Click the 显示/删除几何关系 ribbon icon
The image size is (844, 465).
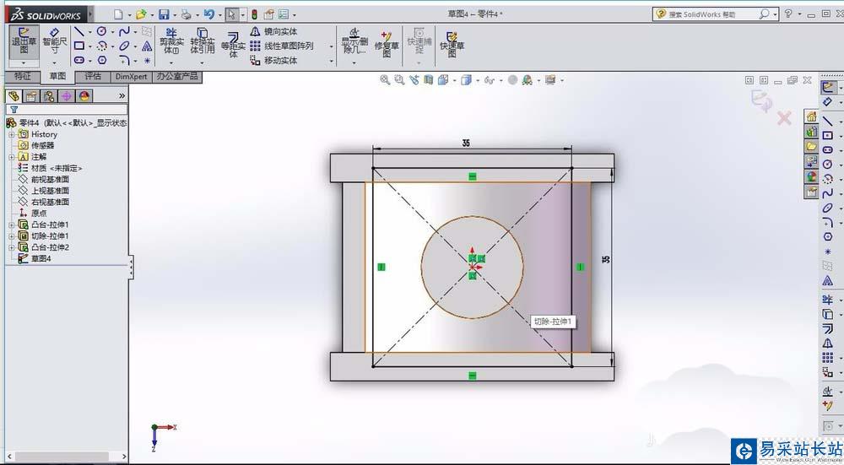tap(354, 41)
